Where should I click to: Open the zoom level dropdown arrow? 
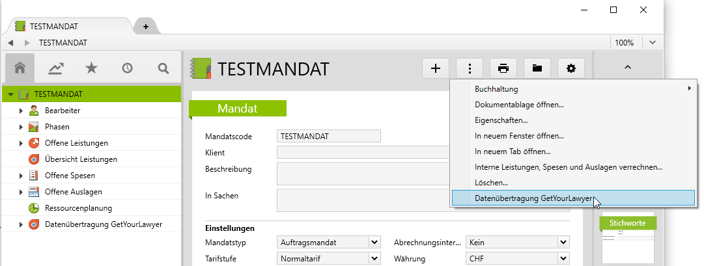pos(653,43)
